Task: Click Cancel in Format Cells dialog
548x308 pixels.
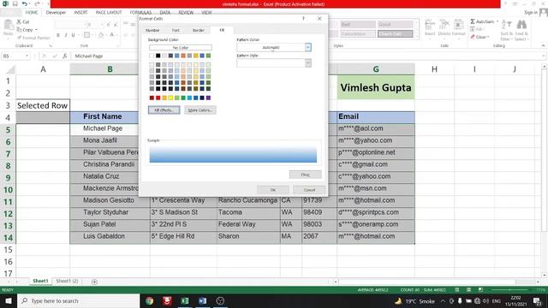Action: pyautogui.click(x=309, y=190)
